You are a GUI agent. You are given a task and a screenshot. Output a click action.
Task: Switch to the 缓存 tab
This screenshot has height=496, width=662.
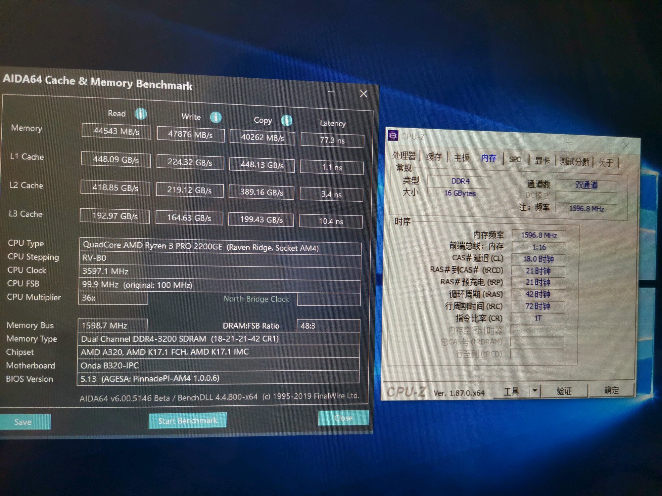(434, 157)
